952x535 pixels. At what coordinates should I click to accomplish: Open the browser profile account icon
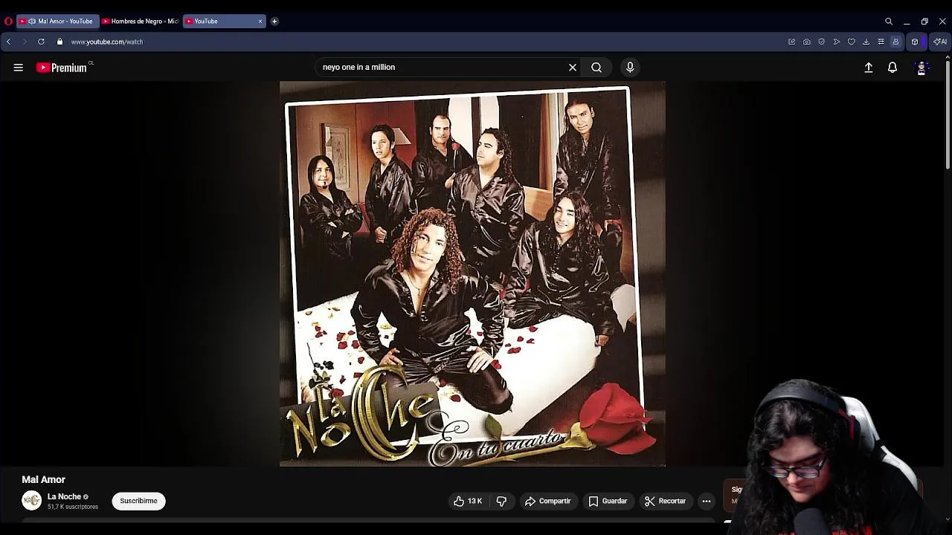click(895, 42)
